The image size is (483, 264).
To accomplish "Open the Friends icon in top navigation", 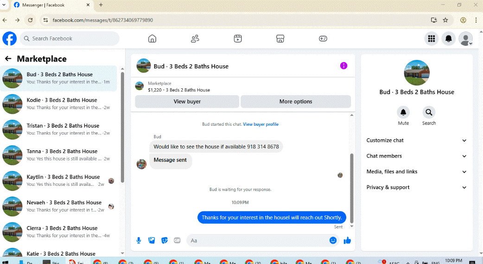I will [195, 39].
